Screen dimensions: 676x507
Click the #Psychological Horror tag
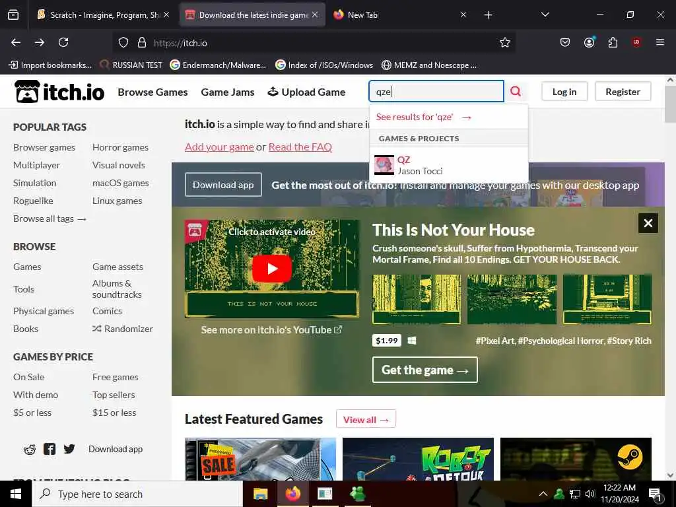(560, 341)
